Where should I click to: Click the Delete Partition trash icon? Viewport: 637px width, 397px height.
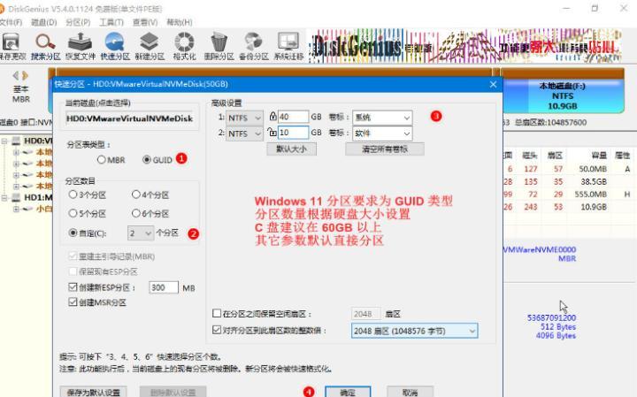[219, 47]
